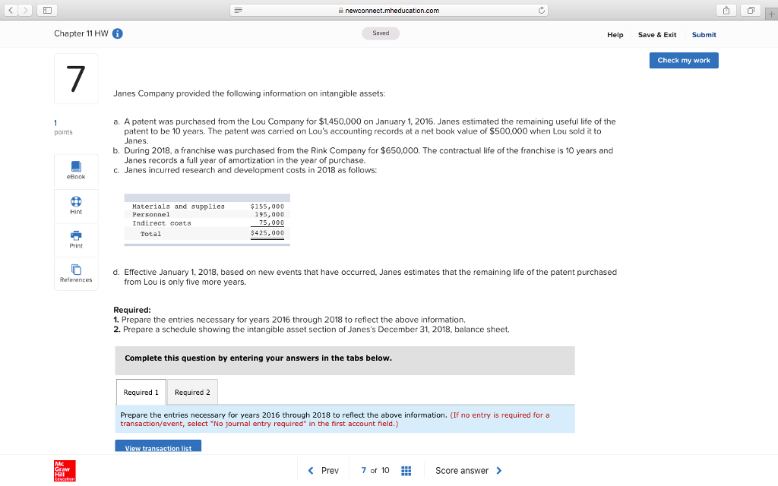This screenshot has height=486, width=778.
Task: Click the '$425,000' total value
Action: [267, 233]
